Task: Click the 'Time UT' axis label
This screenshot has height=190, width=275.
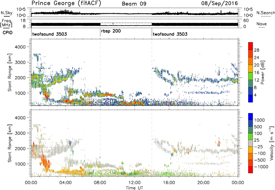Action: [134, 188]
